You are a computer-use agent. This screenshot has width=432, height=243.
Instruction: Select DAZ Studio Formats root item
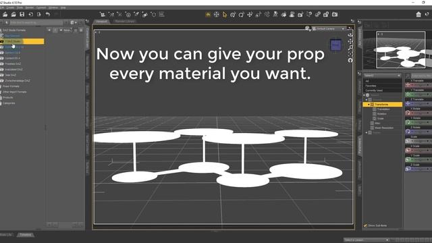tap(13, 30)
